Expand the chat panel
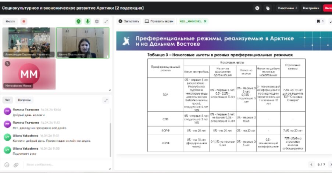This screenshot has width=332, height=173. coord(106,100)
